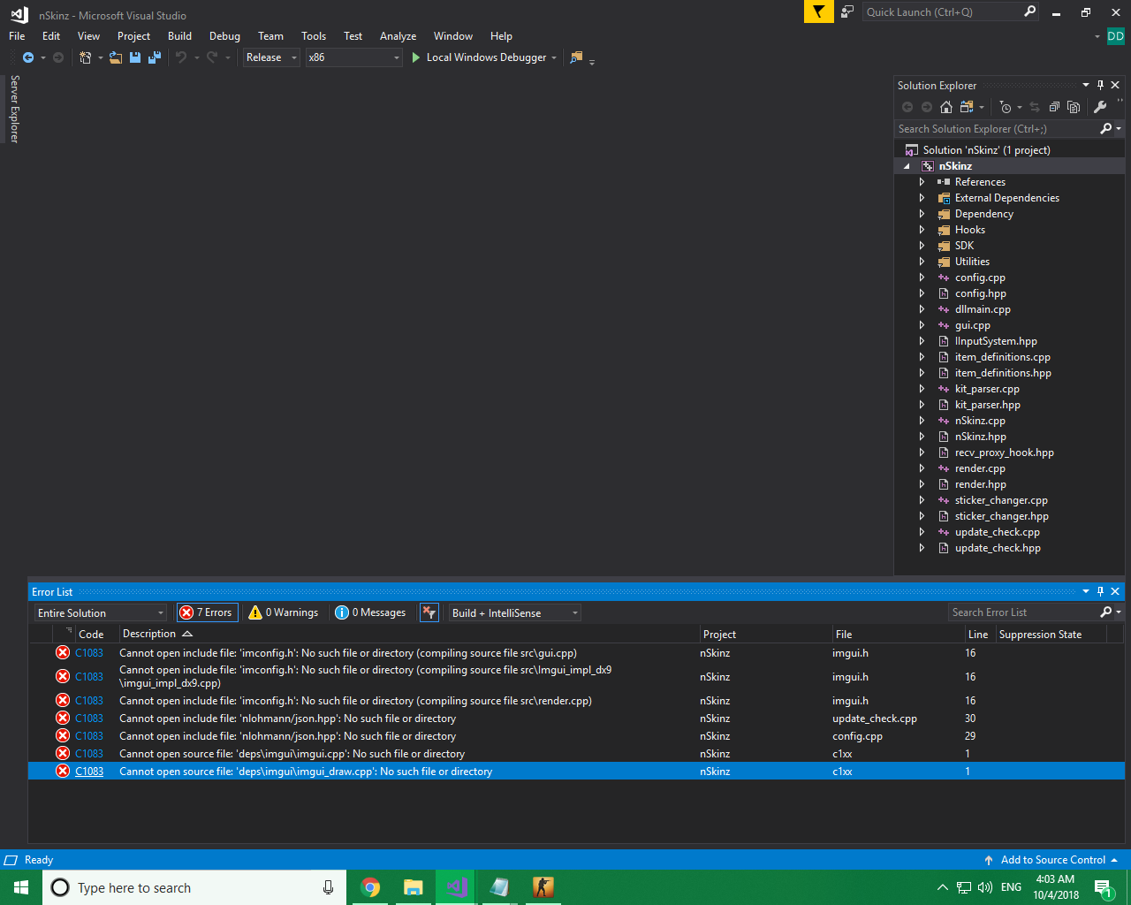The image size is (1131, 905).
Task: Open the Tools menu
Action: (314, 36)
